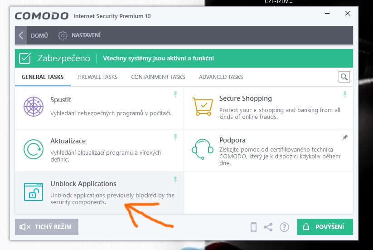This screenshot has height=250, width=373.
Task: Click the Zabezpečeno status heading
Action: pyautogui.click(x=64, y=59)
